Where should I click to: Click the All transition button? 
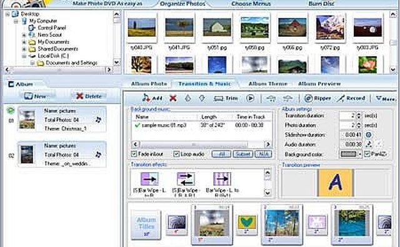(x=221, y=154)
